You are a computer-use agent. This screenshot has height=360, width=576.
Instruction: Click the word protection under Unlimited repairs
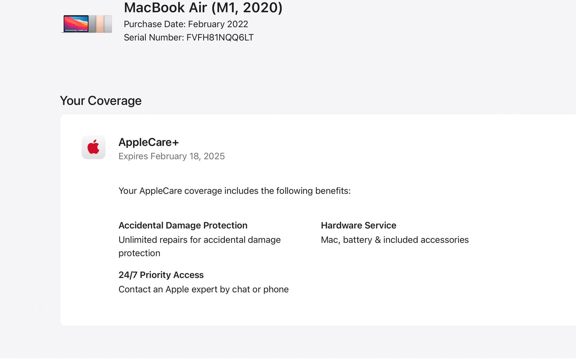coord(139,253)
